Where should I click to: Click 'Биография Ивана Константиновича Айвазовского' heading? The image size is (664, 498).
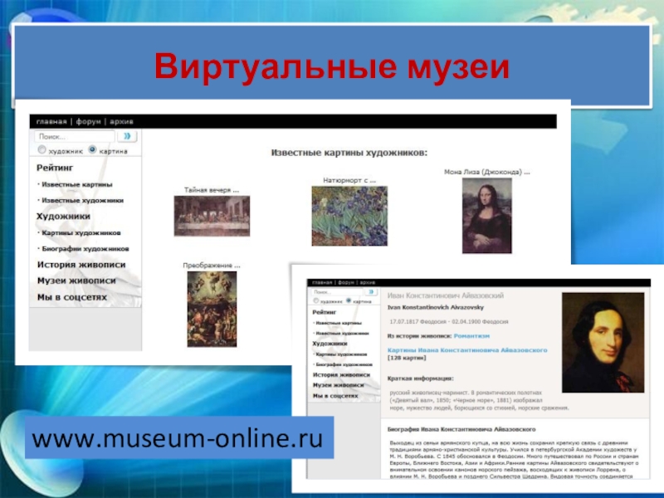pos(461,429)
